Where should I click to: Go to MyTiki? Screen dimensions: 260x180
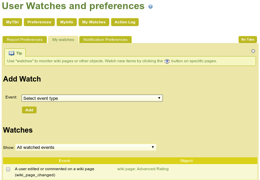click(x=12, y=22)
